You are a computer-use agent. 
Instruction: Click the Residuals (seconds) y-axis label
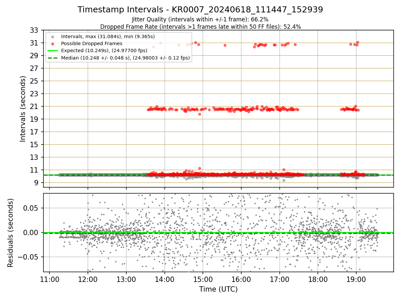[x=10, y=233]
